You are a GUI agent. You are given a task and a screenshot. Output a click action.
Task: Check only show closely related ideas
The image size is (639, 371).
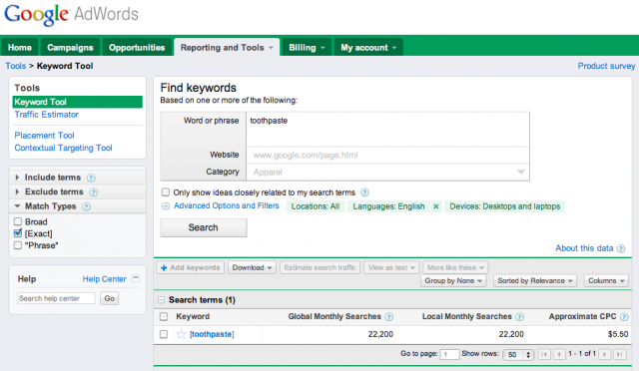166,191
